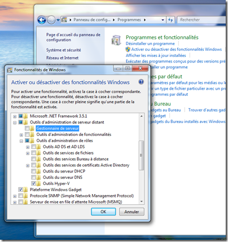228x242 pixels.
Task: Click the feature list vertical scrollbar thumb
Action: pyautogui.click(x=142, y=156)
